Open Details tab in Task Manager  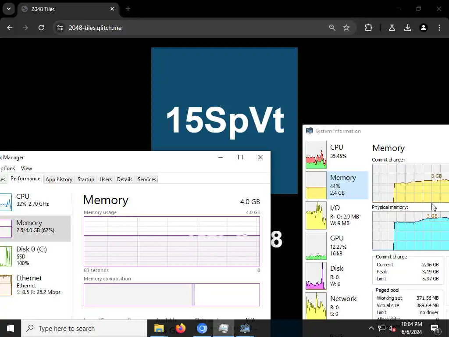125,179
